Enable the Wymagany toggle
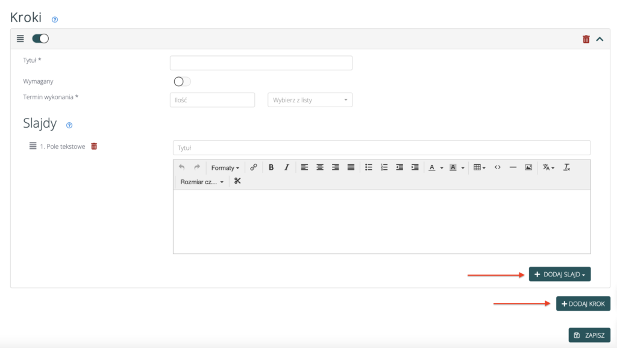 (x=182, y=82)
